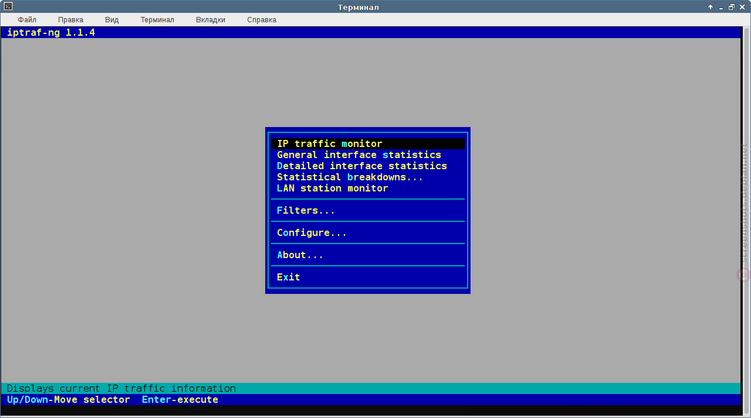This screenshot has width=751, height=418.
Task: Close the Терминал window
Action: [742, 7]
